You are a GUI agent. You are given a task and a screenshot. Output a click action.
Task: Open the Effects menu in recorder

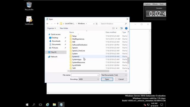click(x=155, y=4)
